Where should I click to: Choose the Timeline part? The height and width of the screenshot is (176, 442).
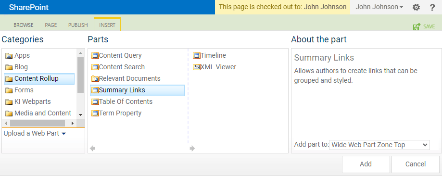pyautogui.click(x=213, y=56)
